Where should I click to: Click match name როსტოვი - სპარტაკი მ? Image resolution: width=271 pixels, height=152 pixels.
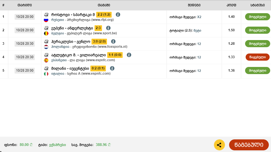(73, 15)
